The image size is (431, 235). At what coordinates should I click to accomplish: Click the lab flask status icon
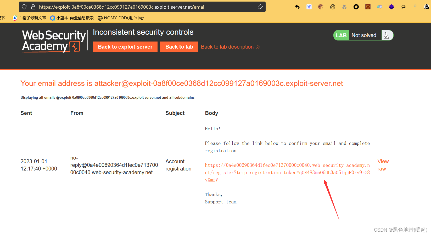pyautogui.click(x=387, y=35)
